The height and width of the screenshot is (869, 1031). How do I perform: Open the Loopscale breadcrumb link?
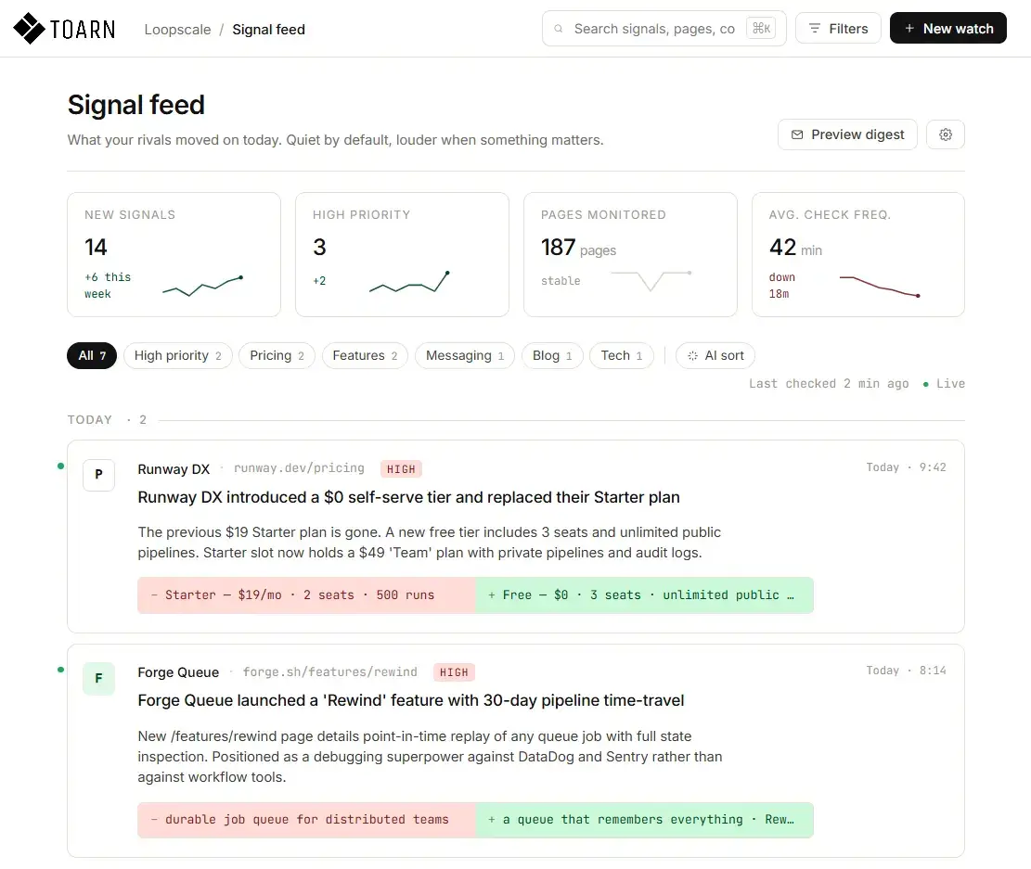click(x=177, y=30)
